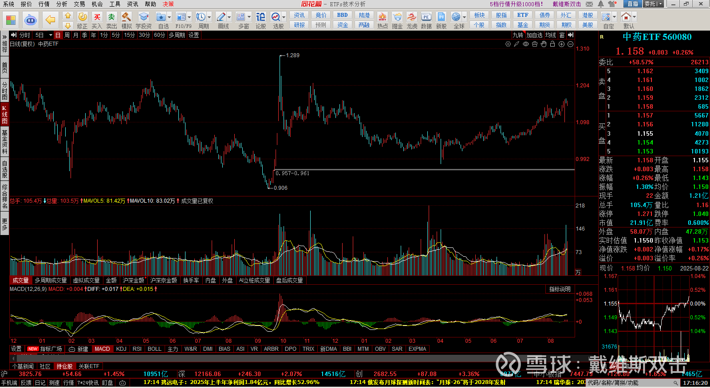The width and height of the screenshot is (710, 388).
Task: Zoom out chart with the minus icon
Action: [570, 44]
